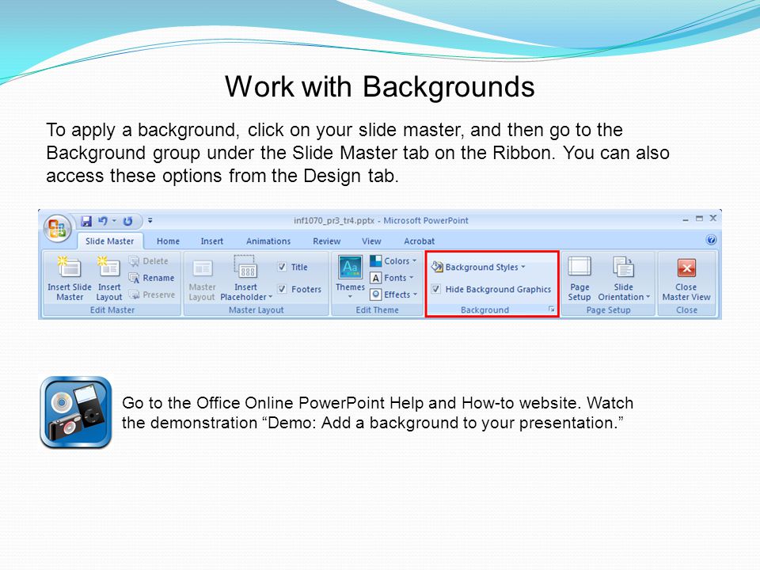Toggle the Footers checkbox
The height and width of the screenshot is (570, 760).
point(282,289)
